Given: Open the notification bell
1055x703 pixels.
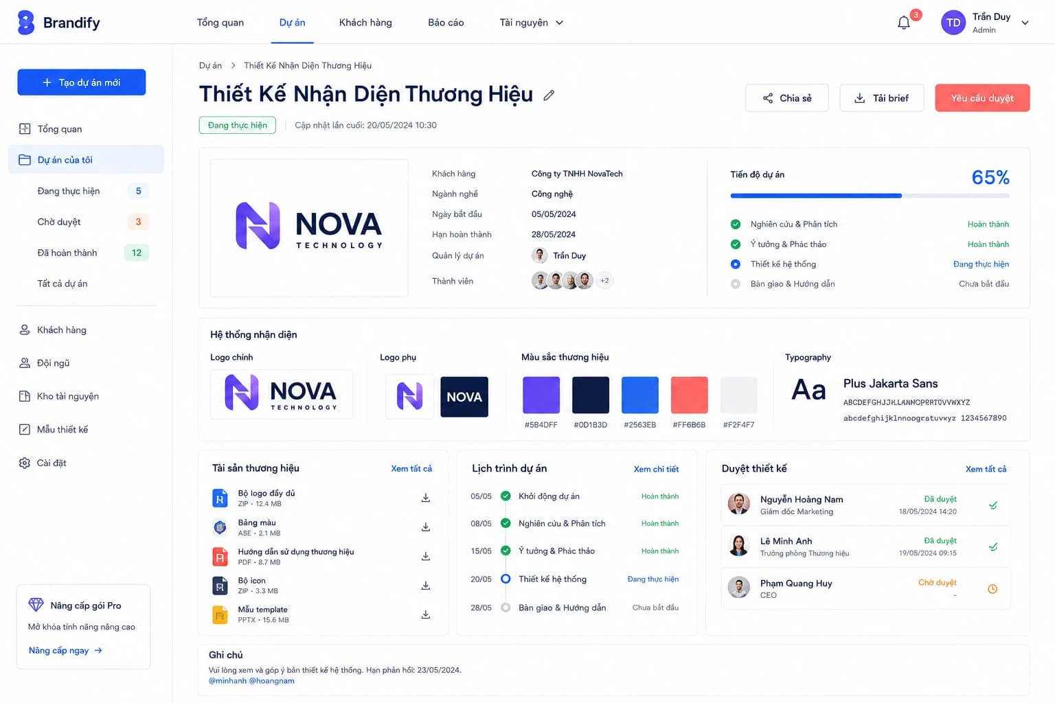Looking at the screenshot, I should pos(904,23).
